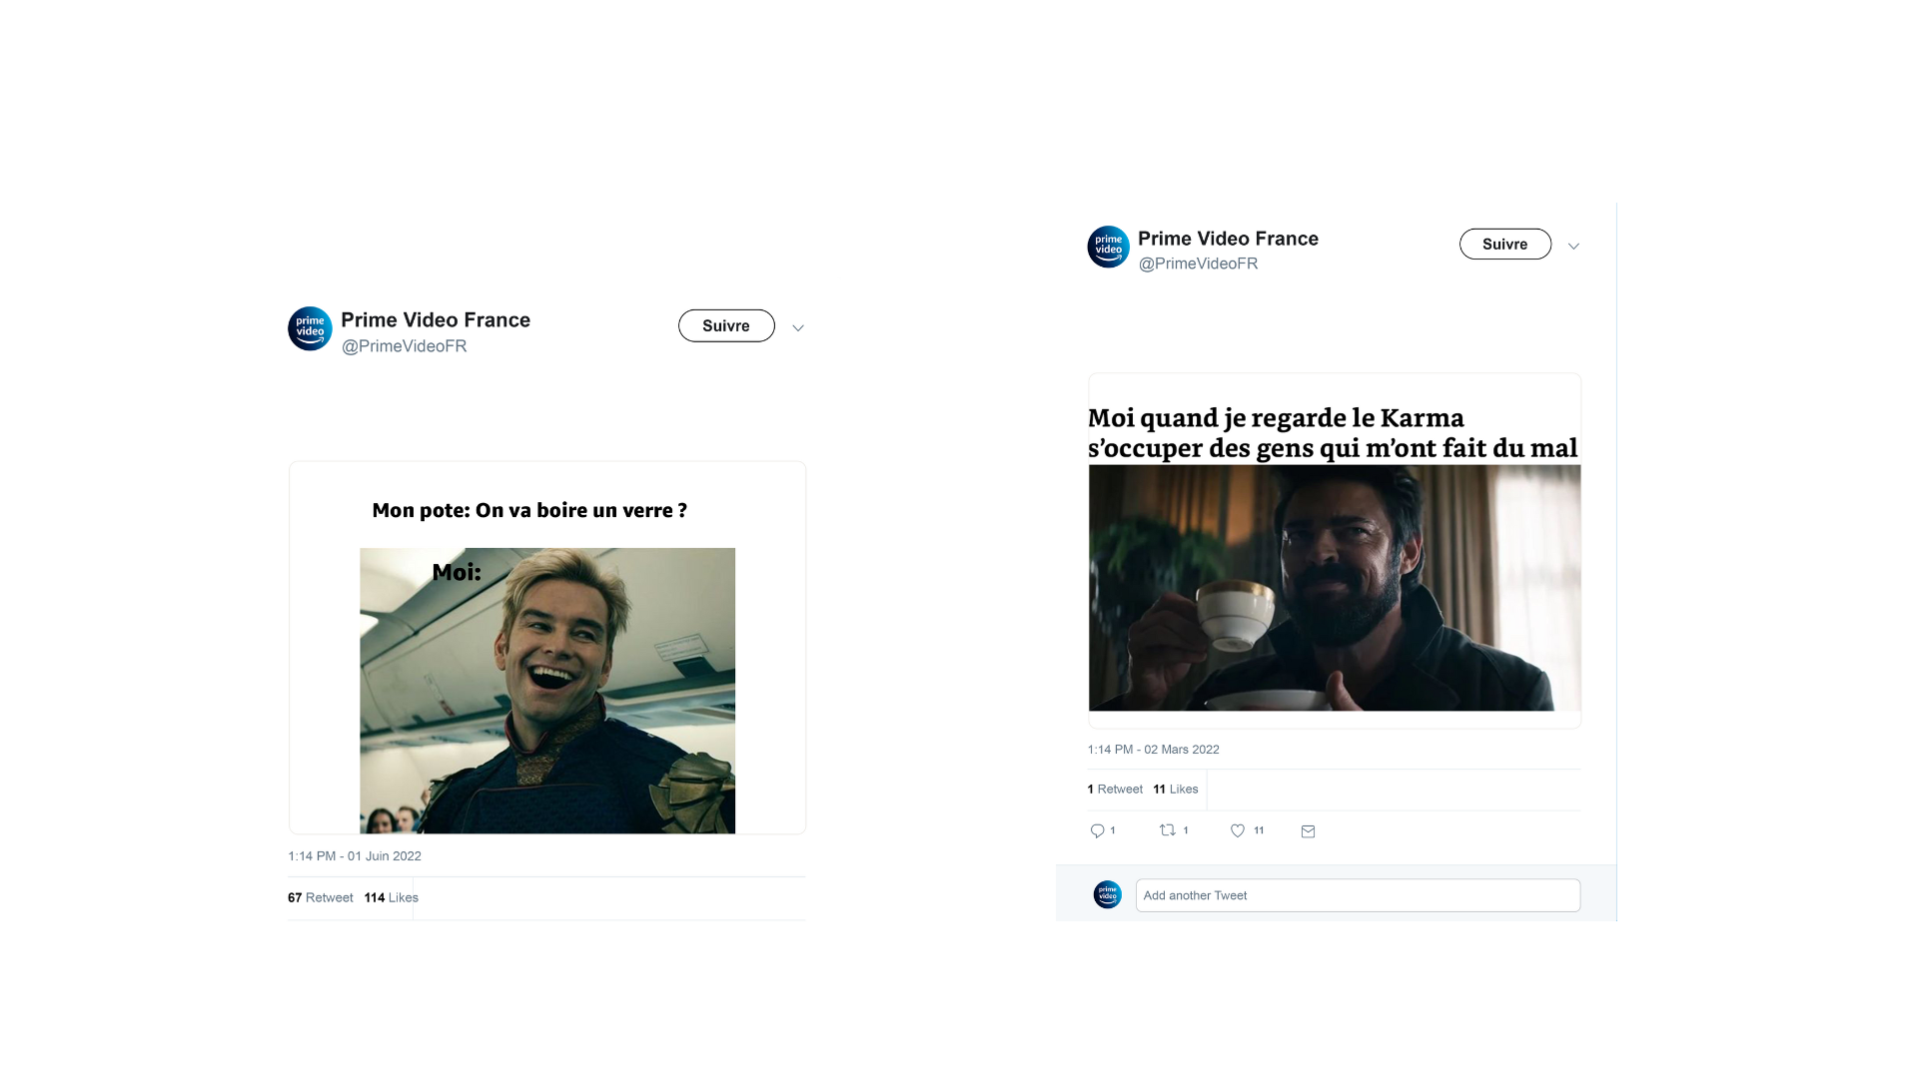Open the bearded man with teacup meme

pos(1335,588)
